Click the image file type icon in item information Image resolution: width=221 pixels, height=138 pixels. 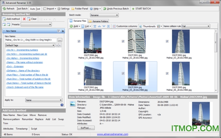(x=72, y=104)
